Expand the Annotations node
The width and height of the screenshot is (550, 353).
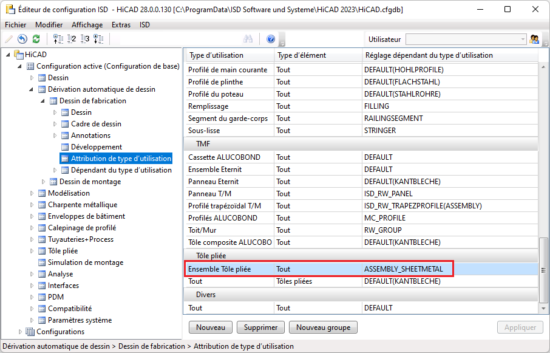tap(55, 136)
